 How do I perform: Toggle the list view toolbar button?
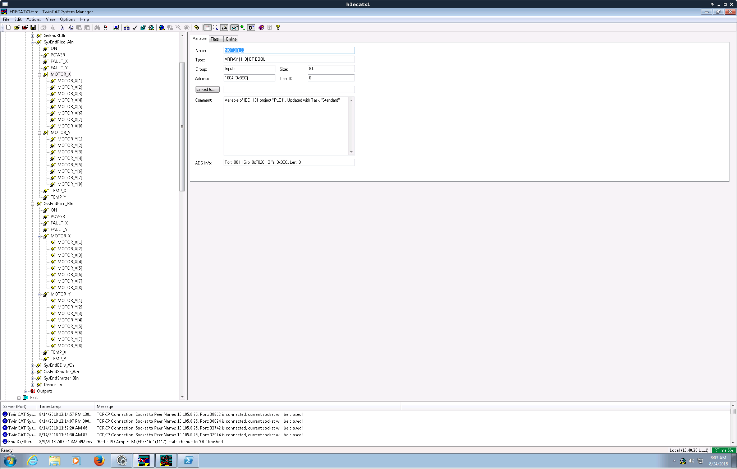(x=207, y=27)
